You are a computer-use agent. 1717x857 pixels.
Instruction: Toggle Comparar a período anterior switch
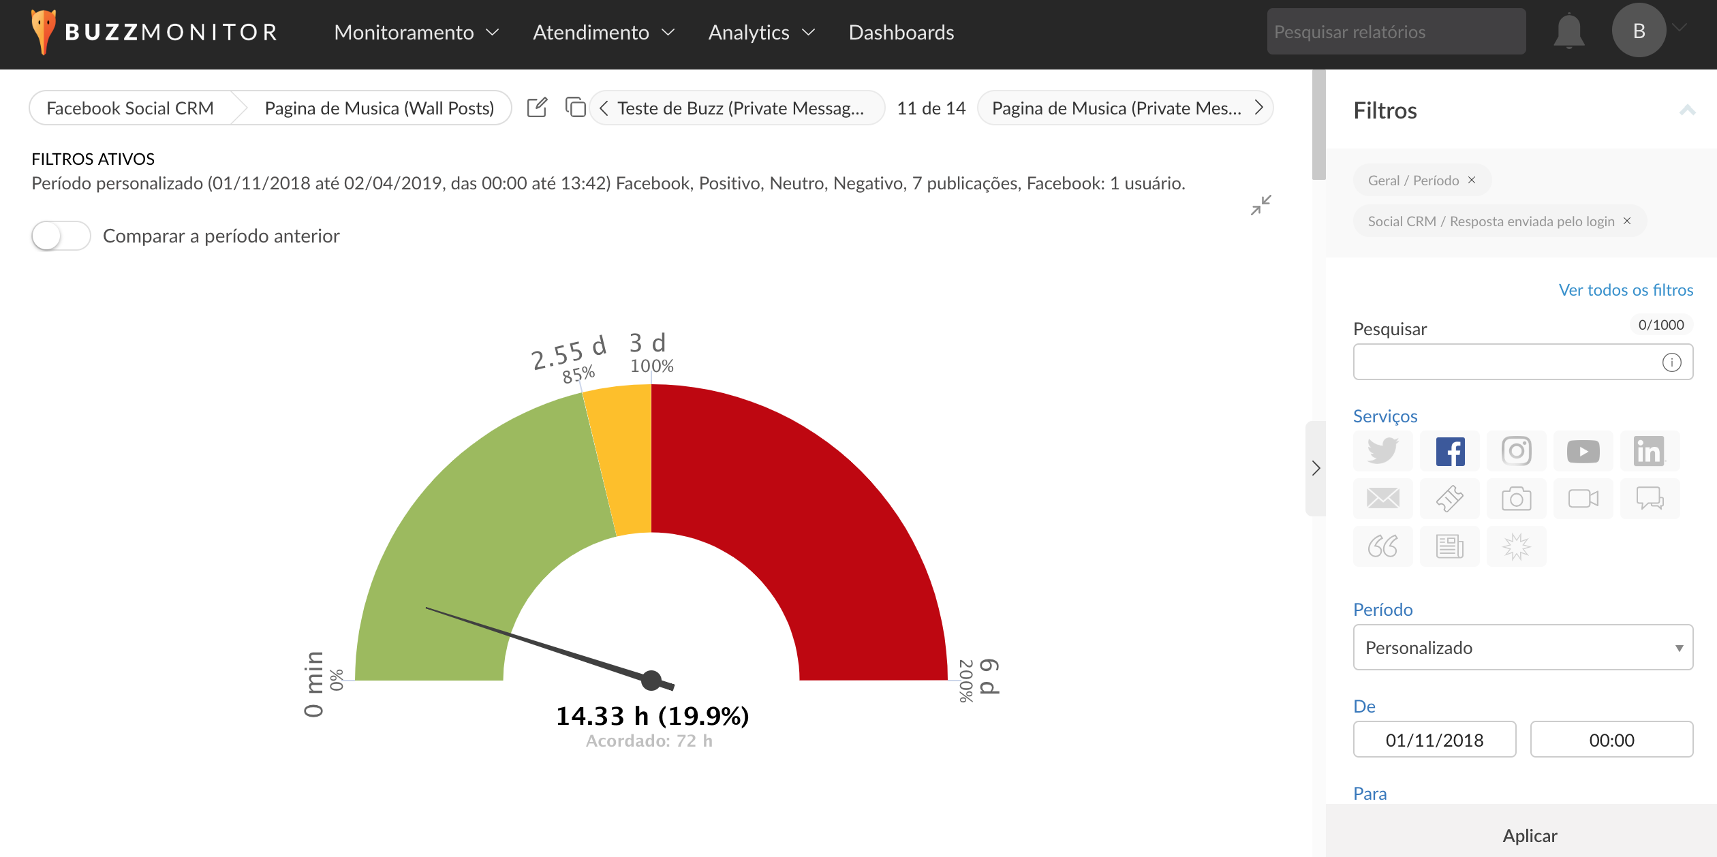click(x=61, y=236)
